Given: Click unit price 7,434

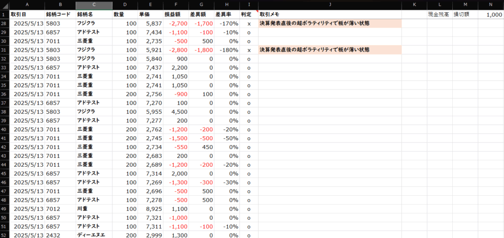Looking at the screenshot, I should point(151,32).
